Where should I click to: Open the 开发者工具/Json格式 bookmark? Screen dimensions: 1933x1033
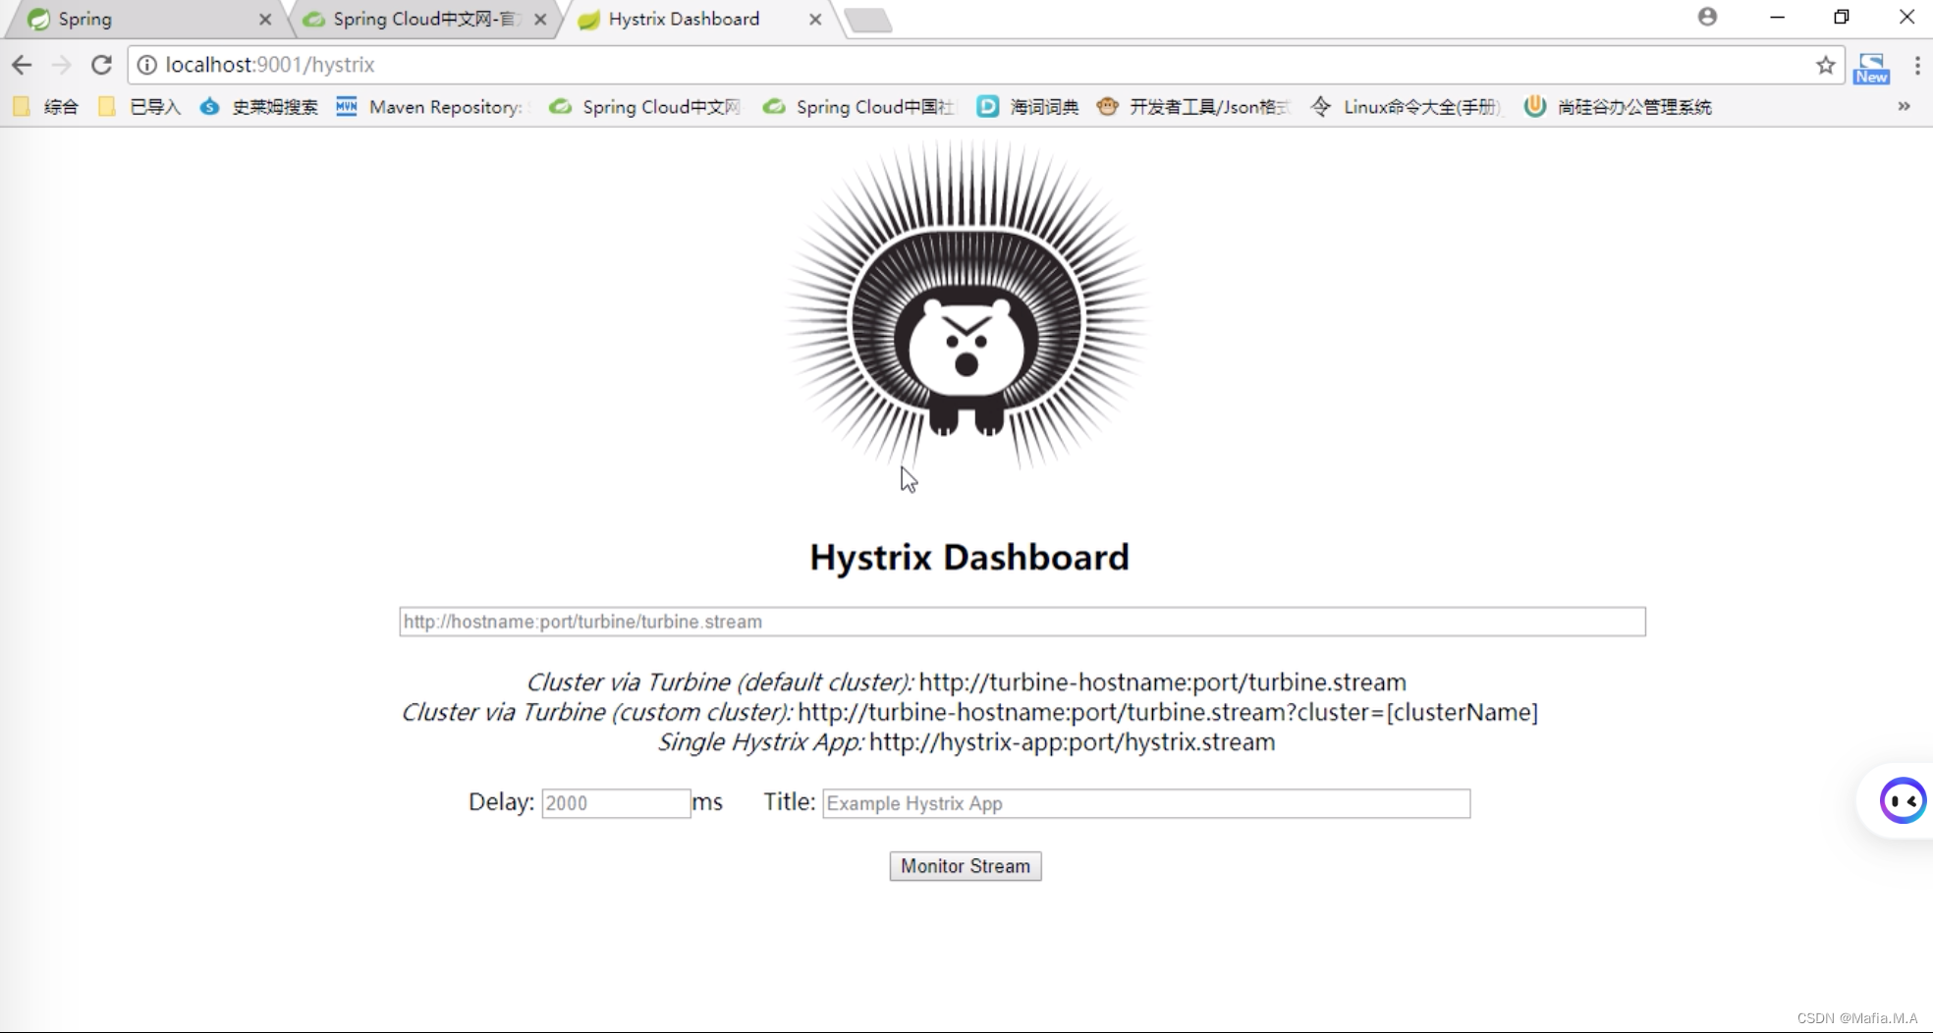tap(1194, 106)
